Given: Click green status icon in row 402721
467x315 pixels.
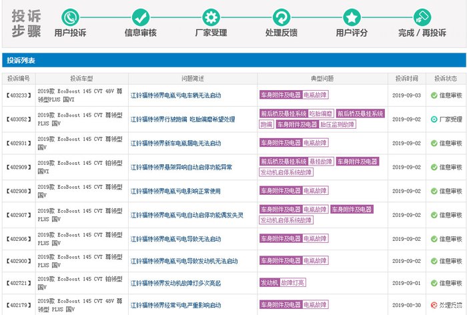Looking at the screenshot, I should pyautogui.click(x=434, y=283).
